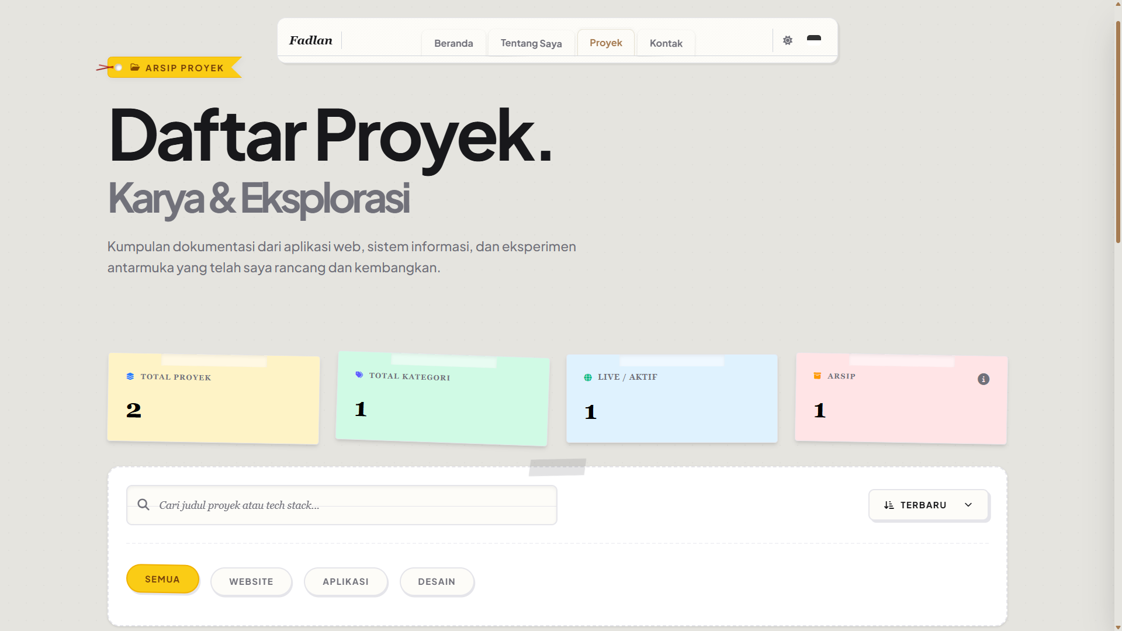This screenshot has height=631, width=1122.
Task: Switch to the Kontak tab
Action: coord(666,43)
